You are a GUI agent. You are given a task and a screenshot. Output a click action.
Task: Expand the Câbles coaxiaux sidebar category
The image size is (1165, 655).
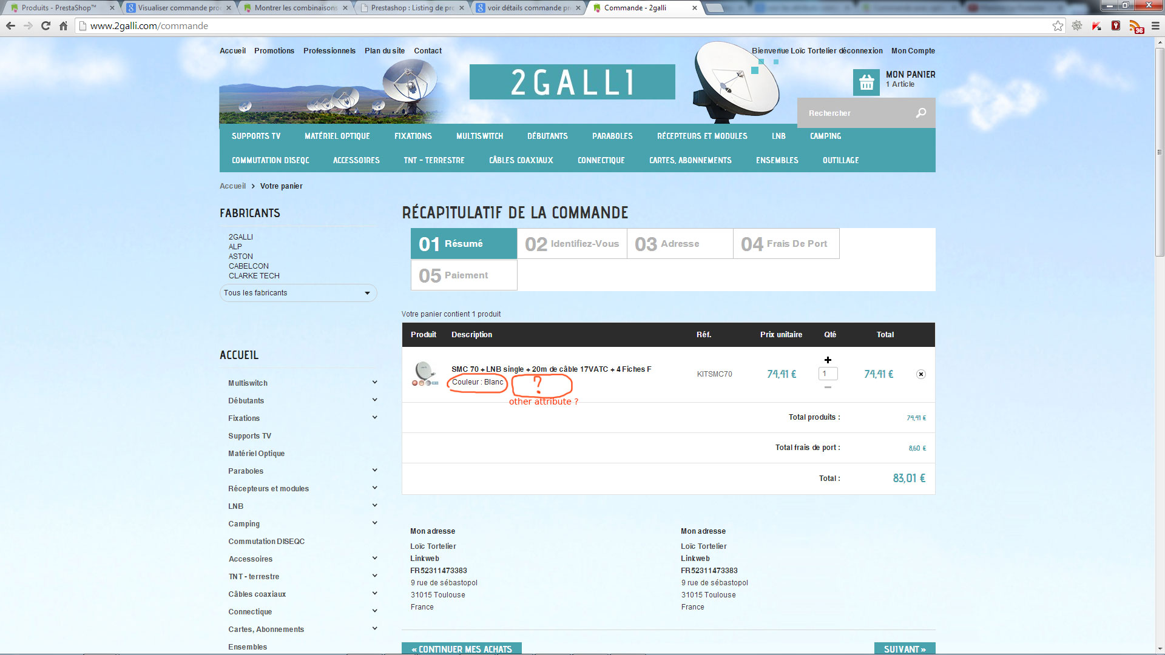374,593
